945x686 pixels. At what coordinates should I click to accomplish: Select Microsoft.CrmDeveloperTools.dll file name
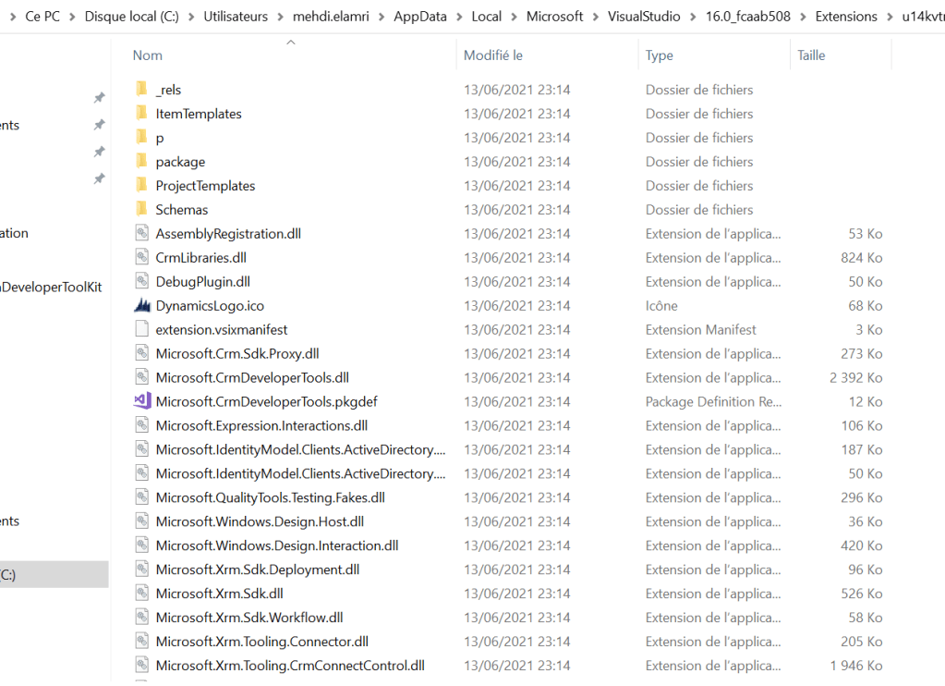[252, 377]
